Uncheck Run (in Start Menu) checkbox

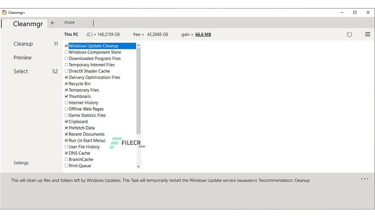[66, 140]
